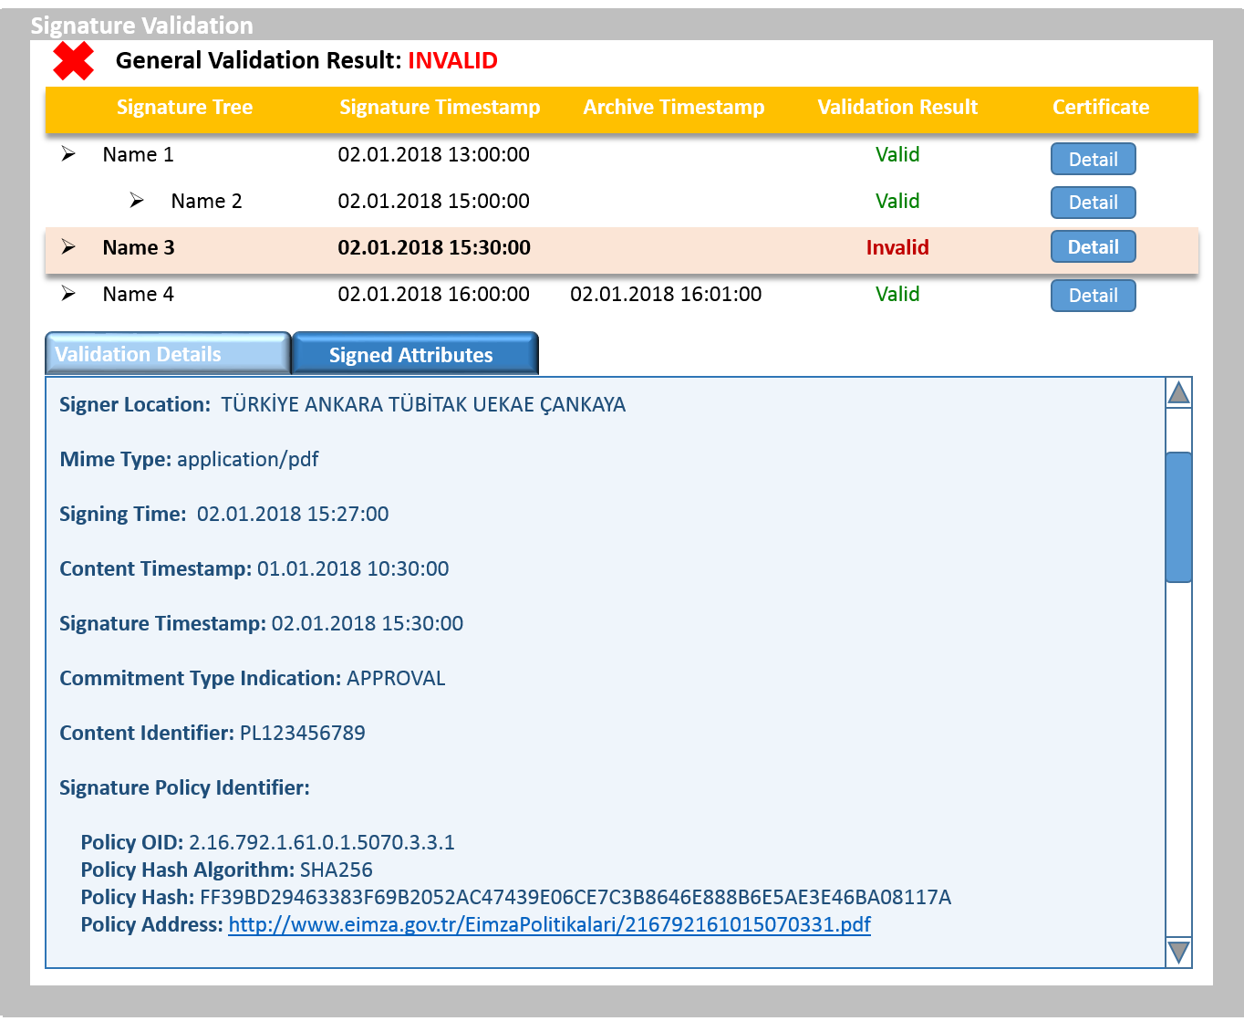This screenshot has width=1244, height=1021.
Task: Click the Archive Timestamp column header
Action: [x=674, y=108]
